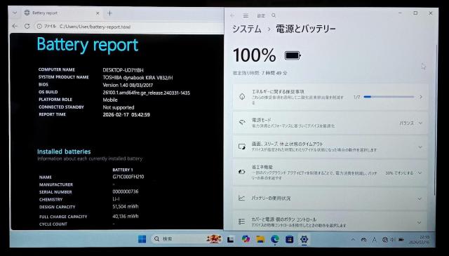
Task: Click battery name G71C000FH210
Action: tap(128, 177)
